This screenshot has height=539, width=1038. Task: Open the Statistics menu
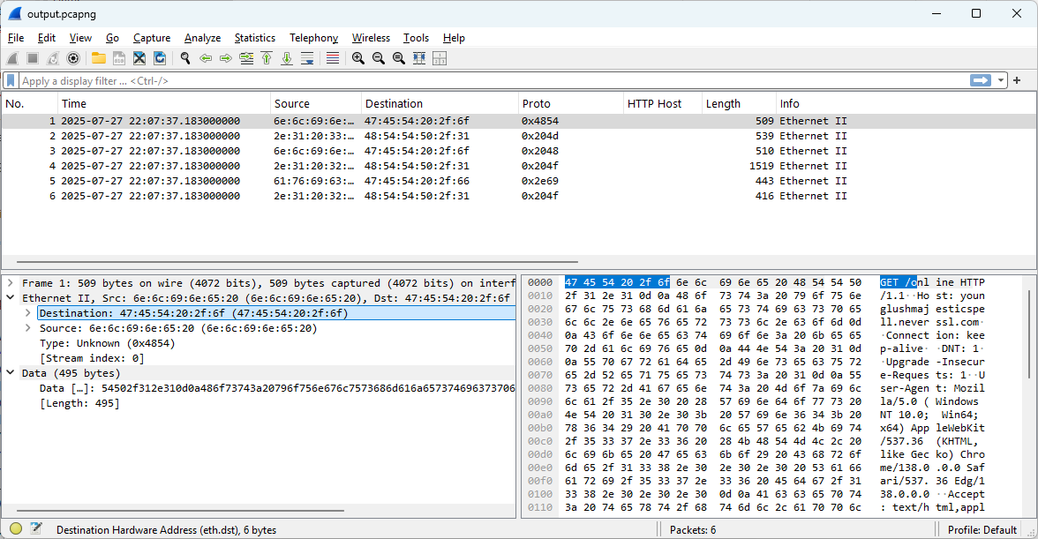tap(255, 38)
